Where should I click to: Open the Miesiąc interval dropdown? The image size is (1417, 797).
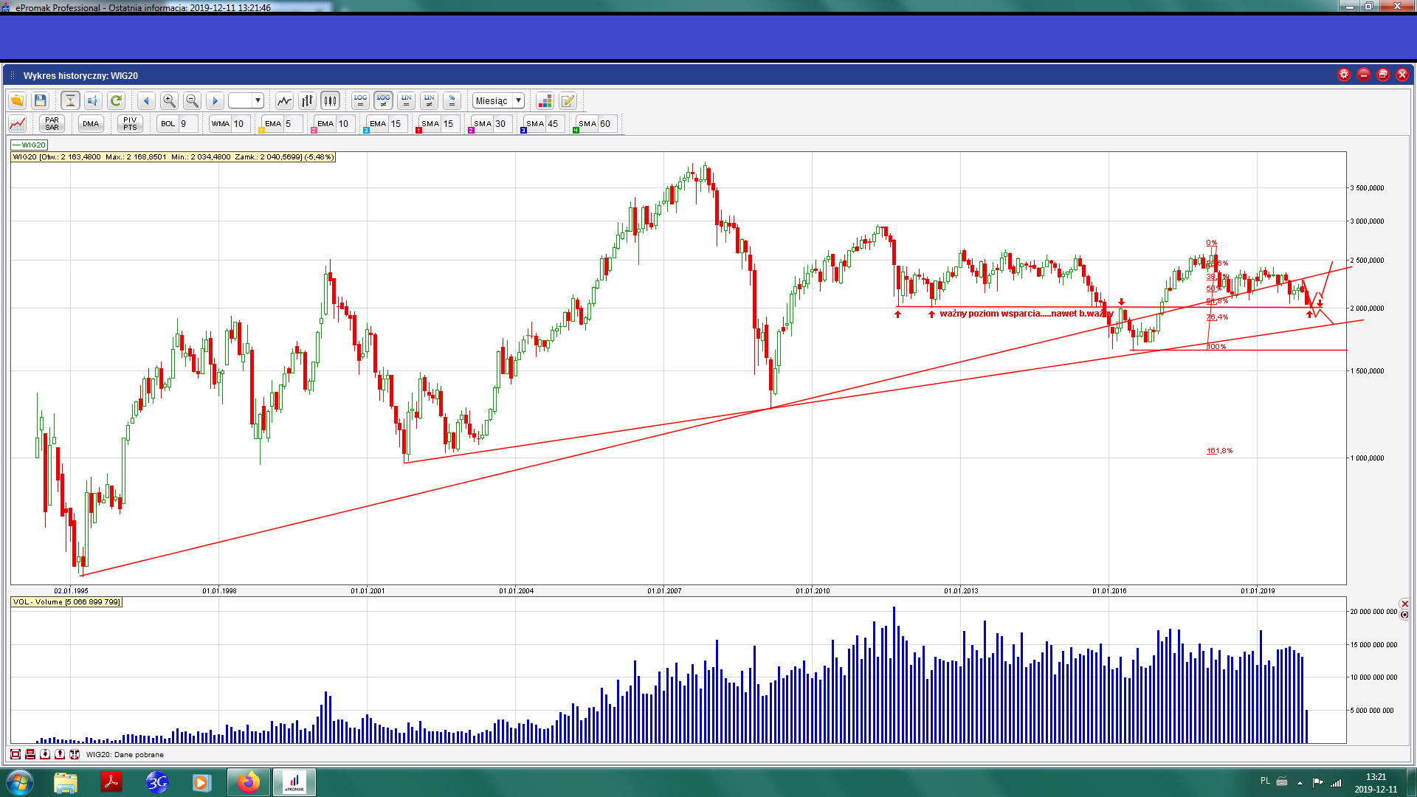(518, 101)
